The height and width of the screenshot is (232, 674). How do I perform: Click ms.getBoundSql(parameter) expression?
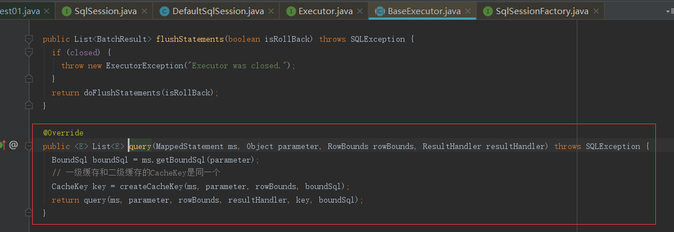[198, 160]
